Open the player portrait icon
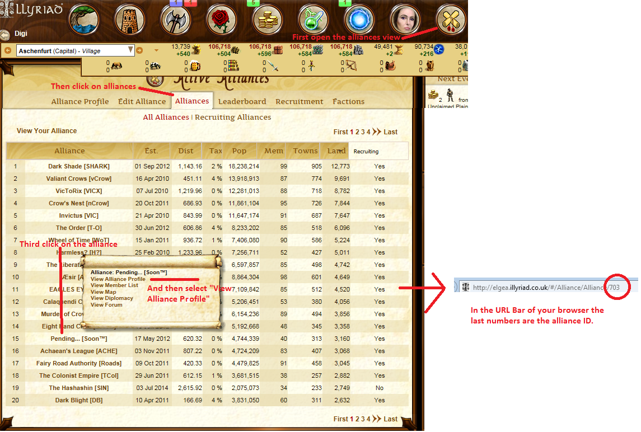Image resolution: width=641 pixels, height=432 pixels. pyautogui.click(x=405, y=20)
